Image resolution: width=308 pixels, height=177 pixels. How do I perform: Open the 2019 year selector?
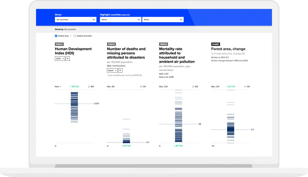(x=60, y=59)
